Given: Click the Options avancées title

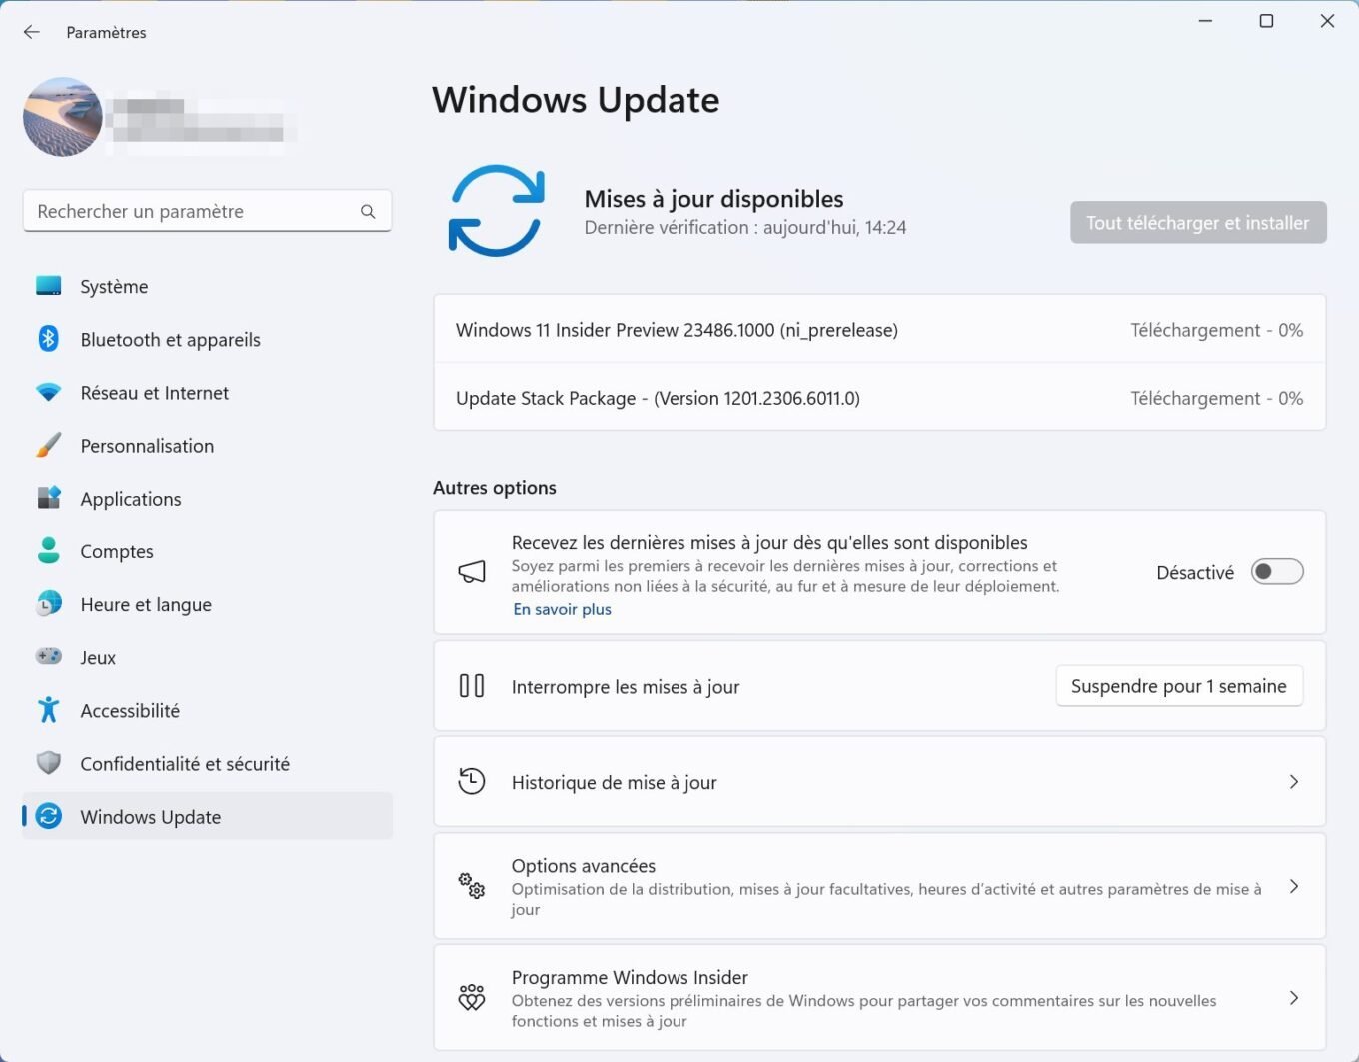Looking at the screenshot, I should click(x=584, y=866).
